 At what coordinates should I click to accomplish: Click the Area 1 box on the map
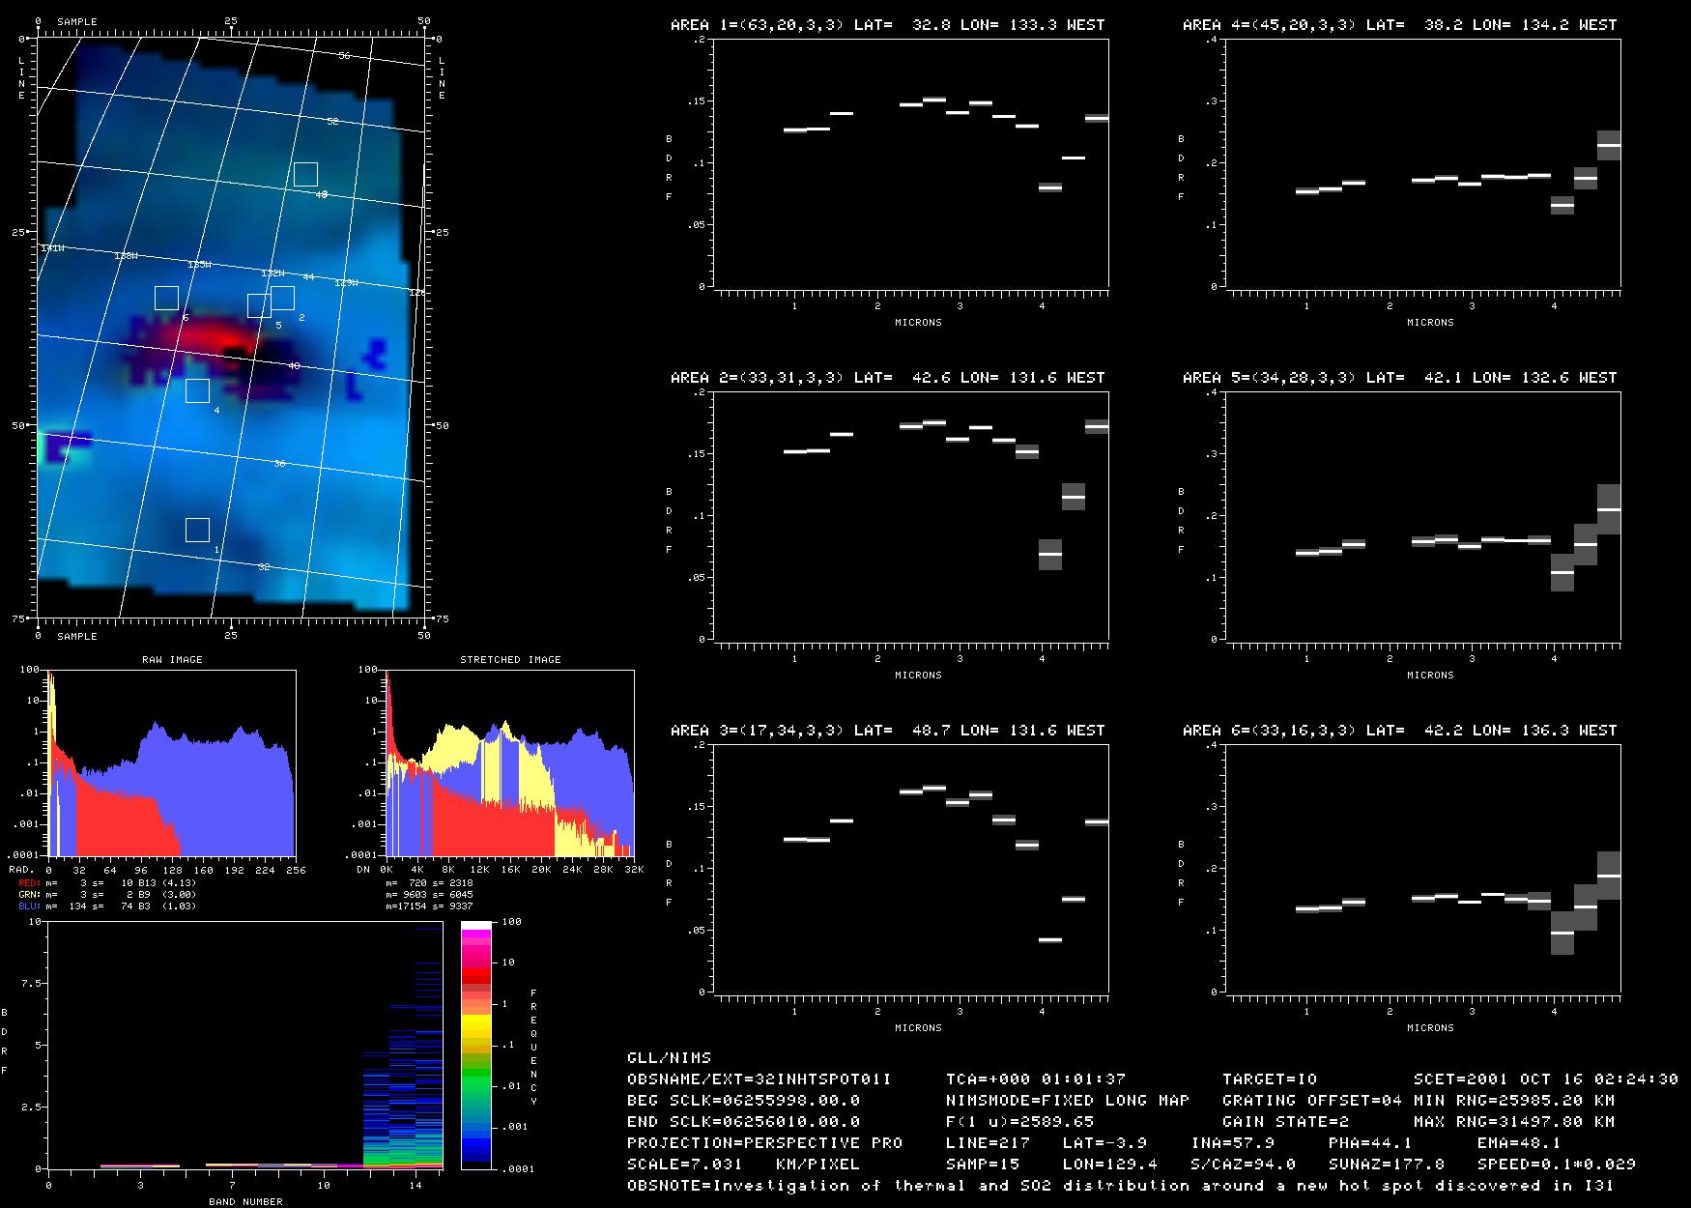click(x=197, y=530)
